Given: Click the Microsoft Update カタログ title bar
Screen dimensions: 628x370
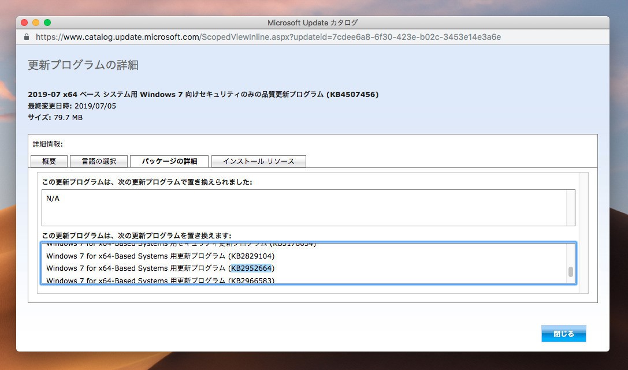Looking at the screenshot, I should point(313,23).
